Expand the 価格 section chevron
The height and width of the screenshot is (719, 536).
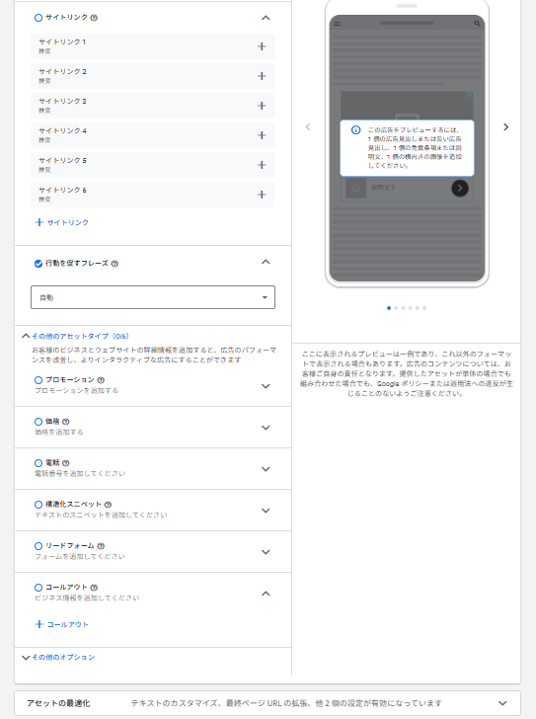[266, 428]
